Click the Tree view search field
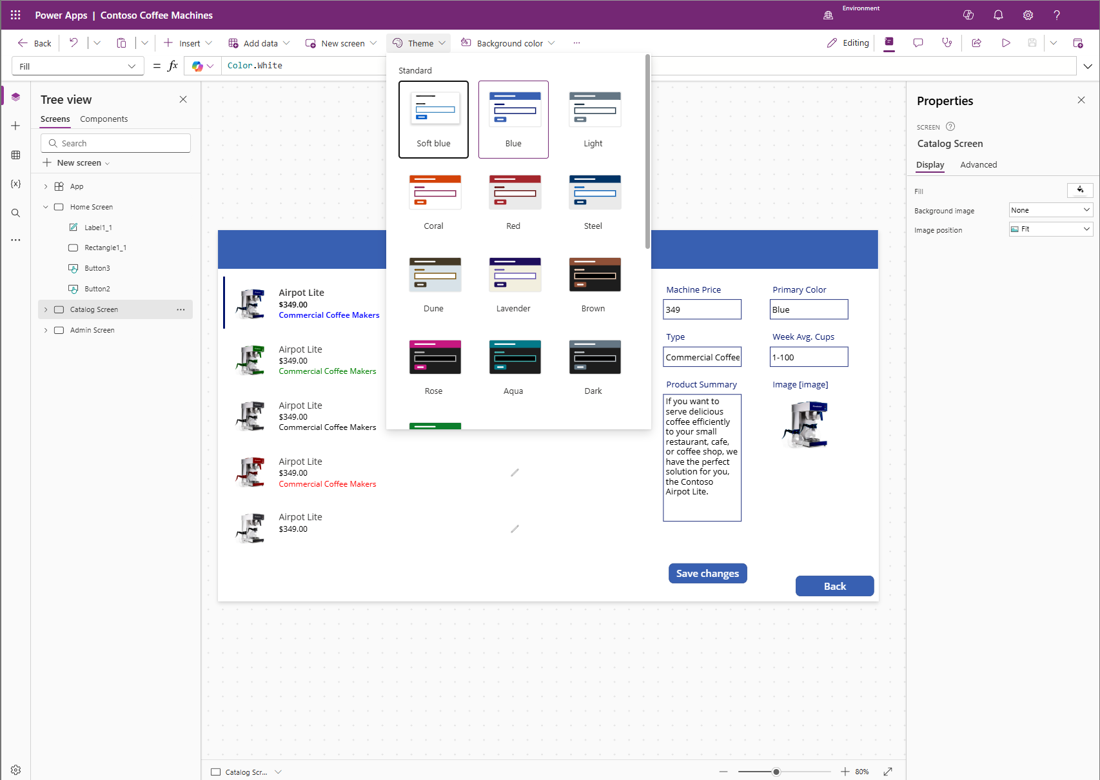The width and height of the screenshot is (1100, 780). point(115,143)
